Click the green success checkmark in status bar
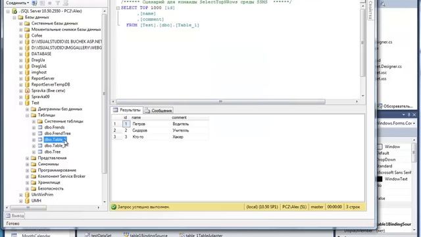Image resolution: width=421 pixels, height=237 pixels. click(x=114, y=207)
